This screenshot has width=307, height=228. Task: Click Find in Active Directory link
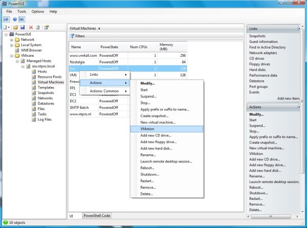[x=267, y=48]
